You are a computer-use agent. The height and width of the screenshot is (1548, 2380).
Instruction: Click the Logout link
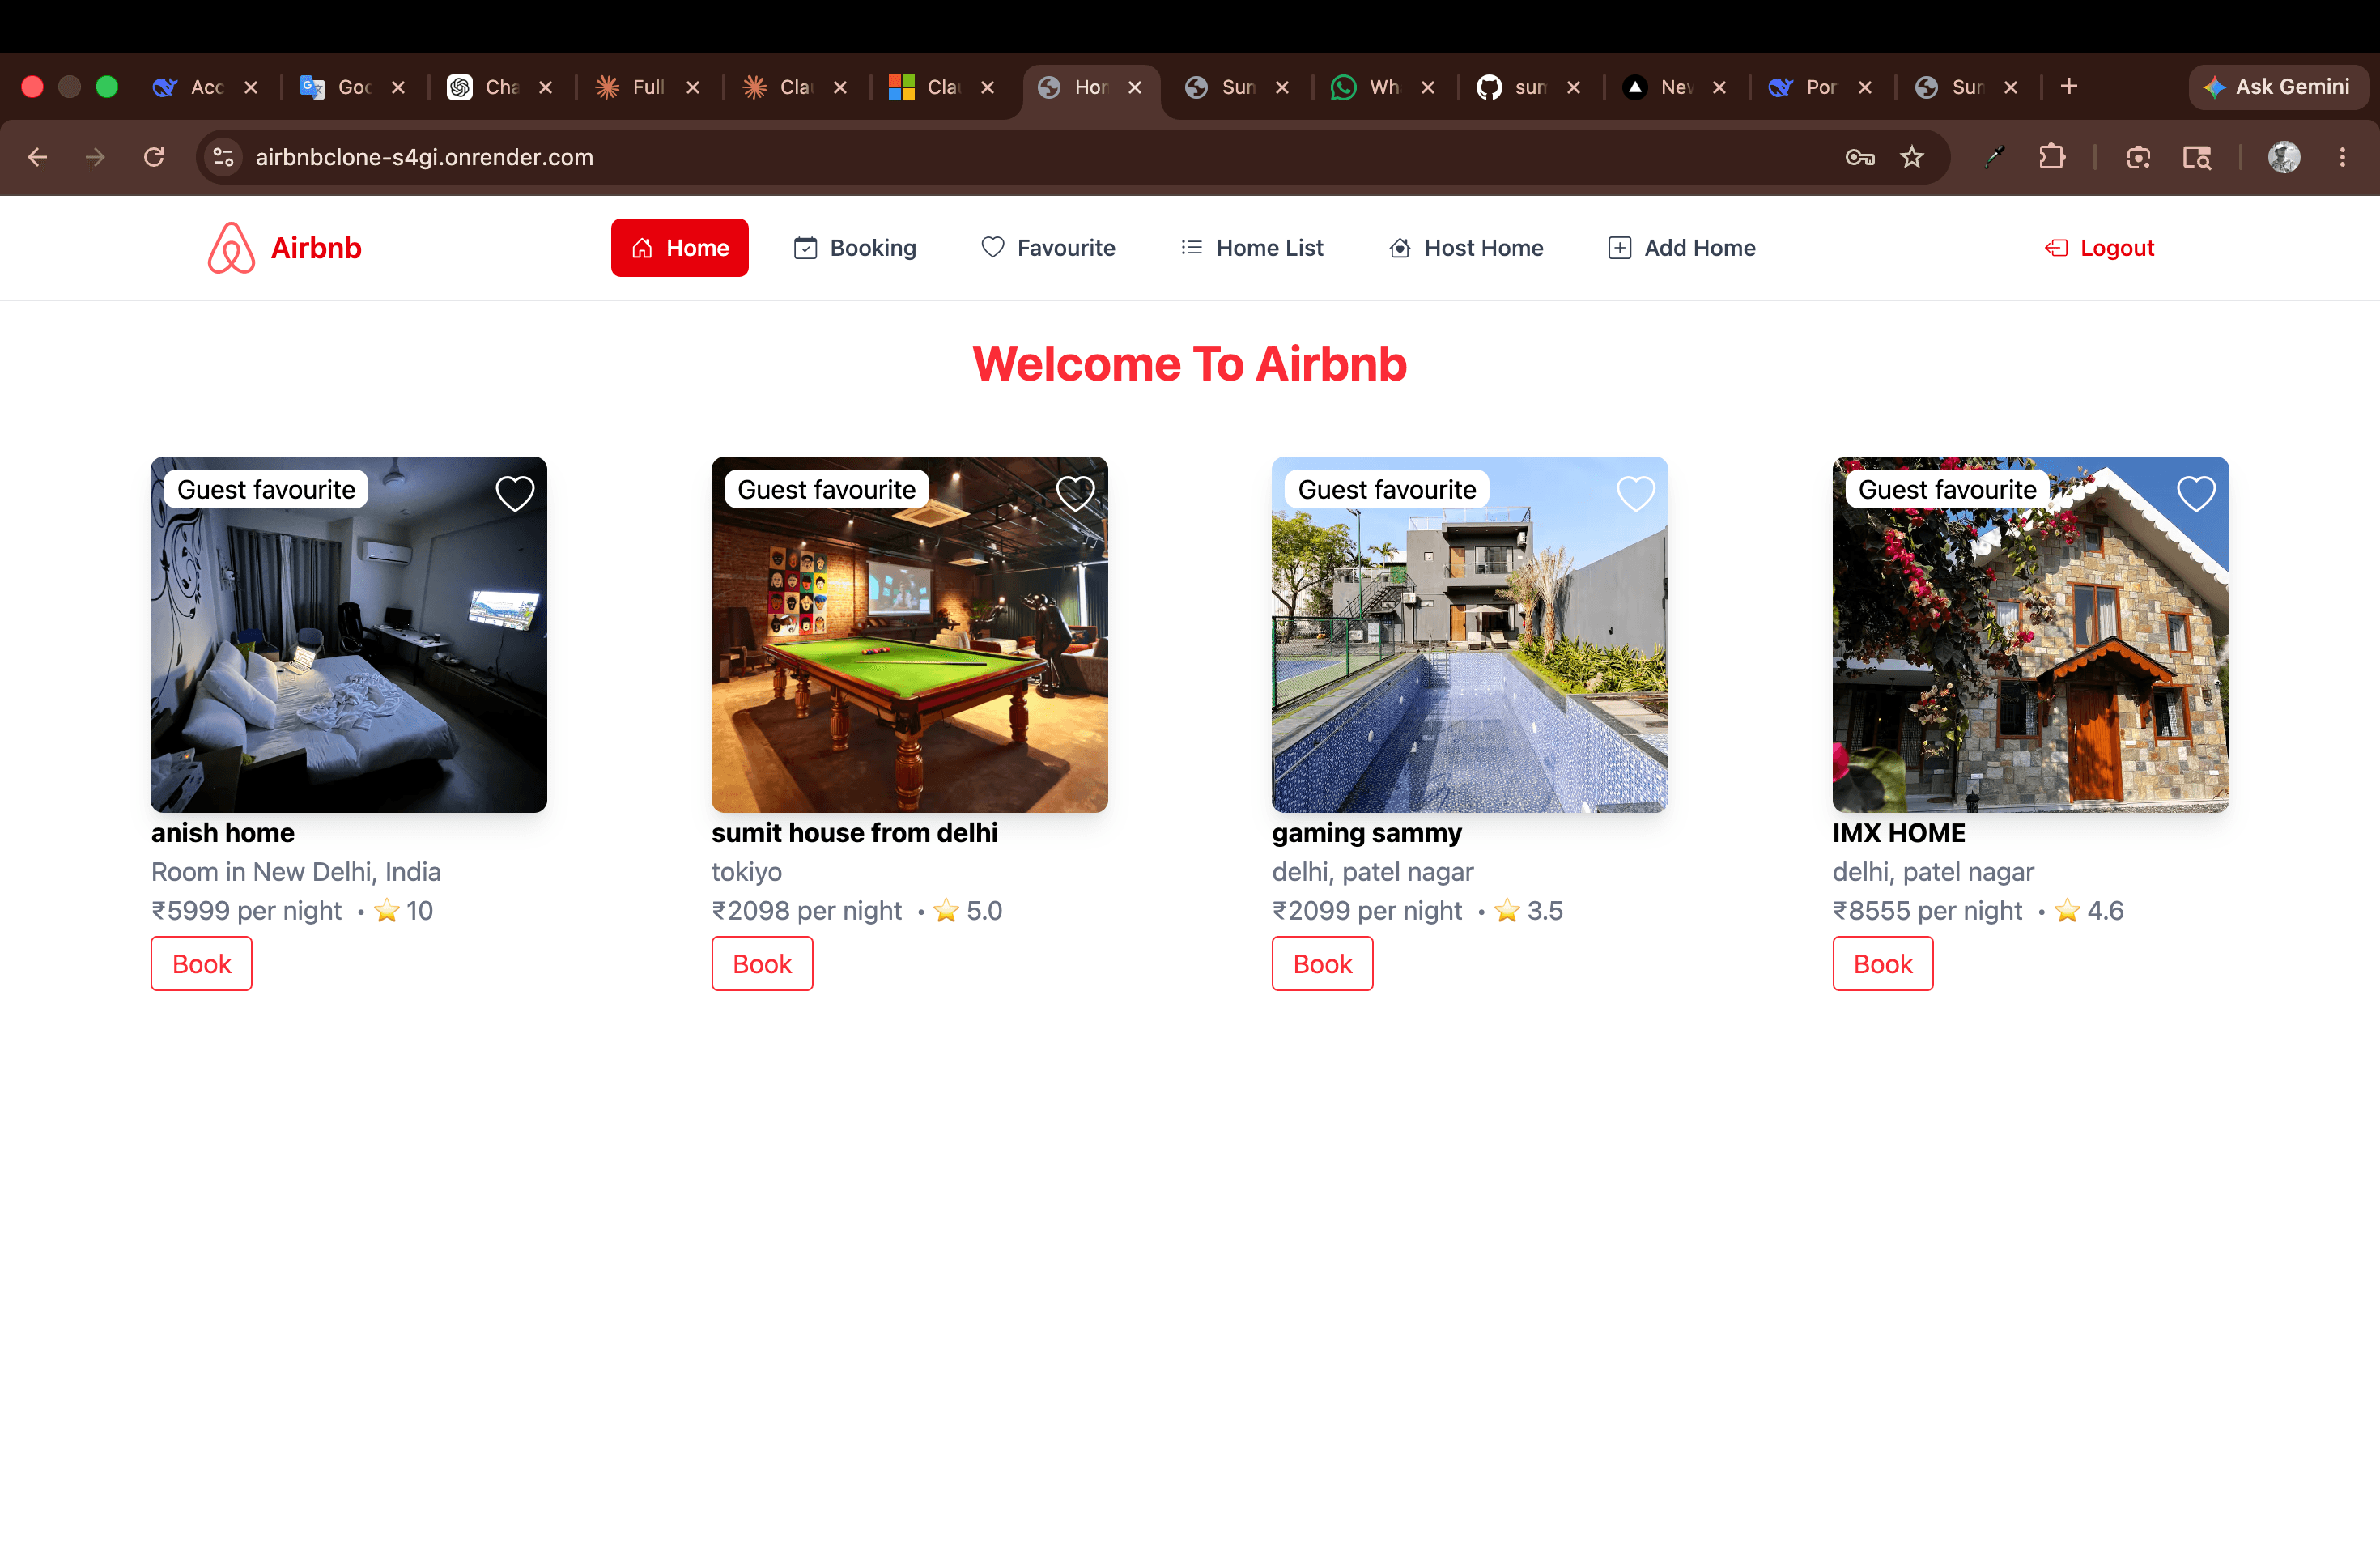pos(2099,248)
